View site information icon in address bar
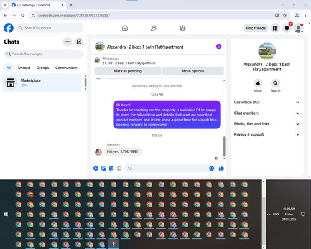311x249 pixels. 33,16
